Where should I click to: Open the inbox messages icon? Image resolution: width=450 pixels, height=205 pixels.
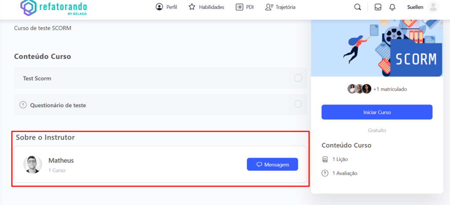coord(377,7)
